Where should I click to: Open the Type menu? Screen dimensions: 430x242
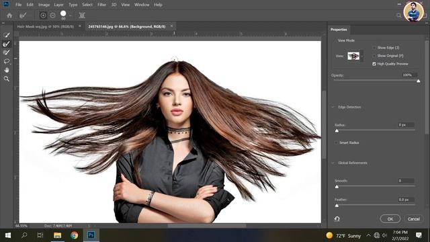click(x=73, y=5)
